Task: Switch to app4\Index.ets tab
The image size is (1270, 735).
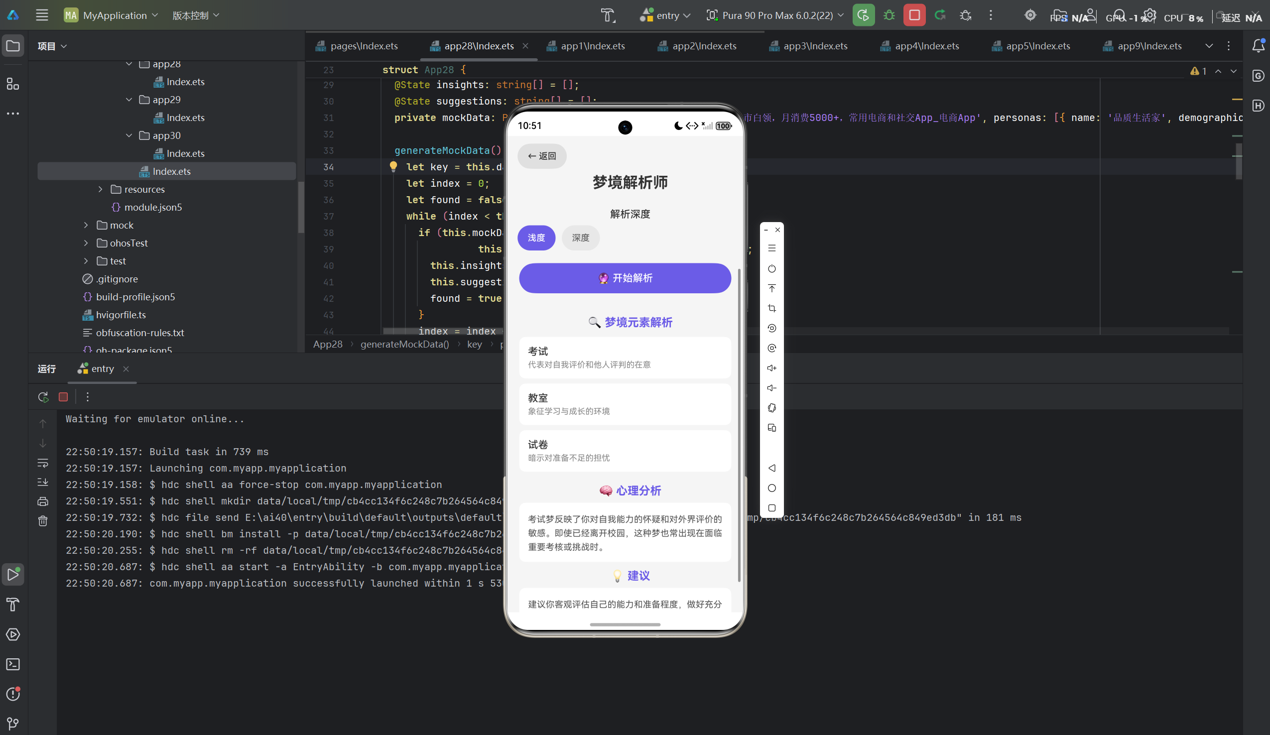Action: click(x=920, y=46)
